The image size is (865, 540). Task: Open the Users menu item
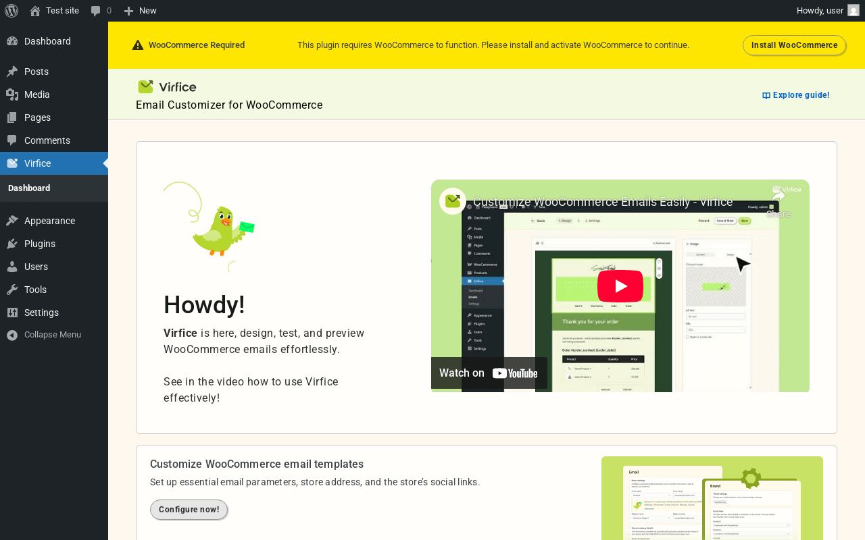[x=54, y=267]
